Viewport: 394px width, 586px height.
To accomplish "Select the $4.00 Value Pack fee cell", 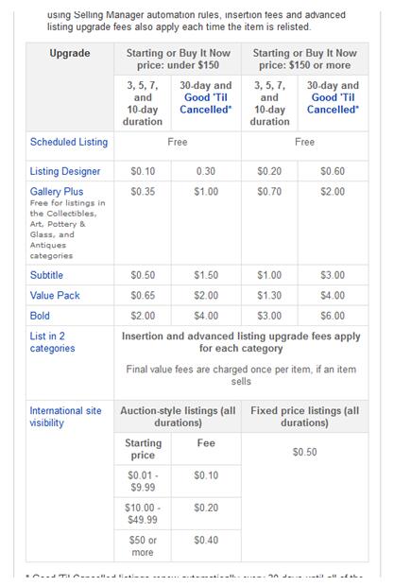I will click(333, 295).
